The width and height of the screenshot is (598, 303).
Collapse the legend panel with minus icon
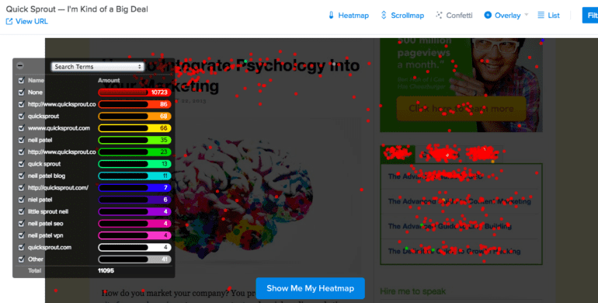point(20,65)
